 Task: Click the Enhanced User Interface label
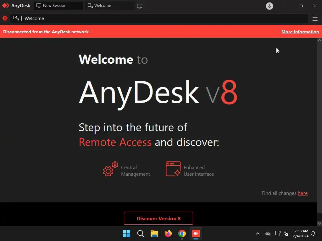199,171
